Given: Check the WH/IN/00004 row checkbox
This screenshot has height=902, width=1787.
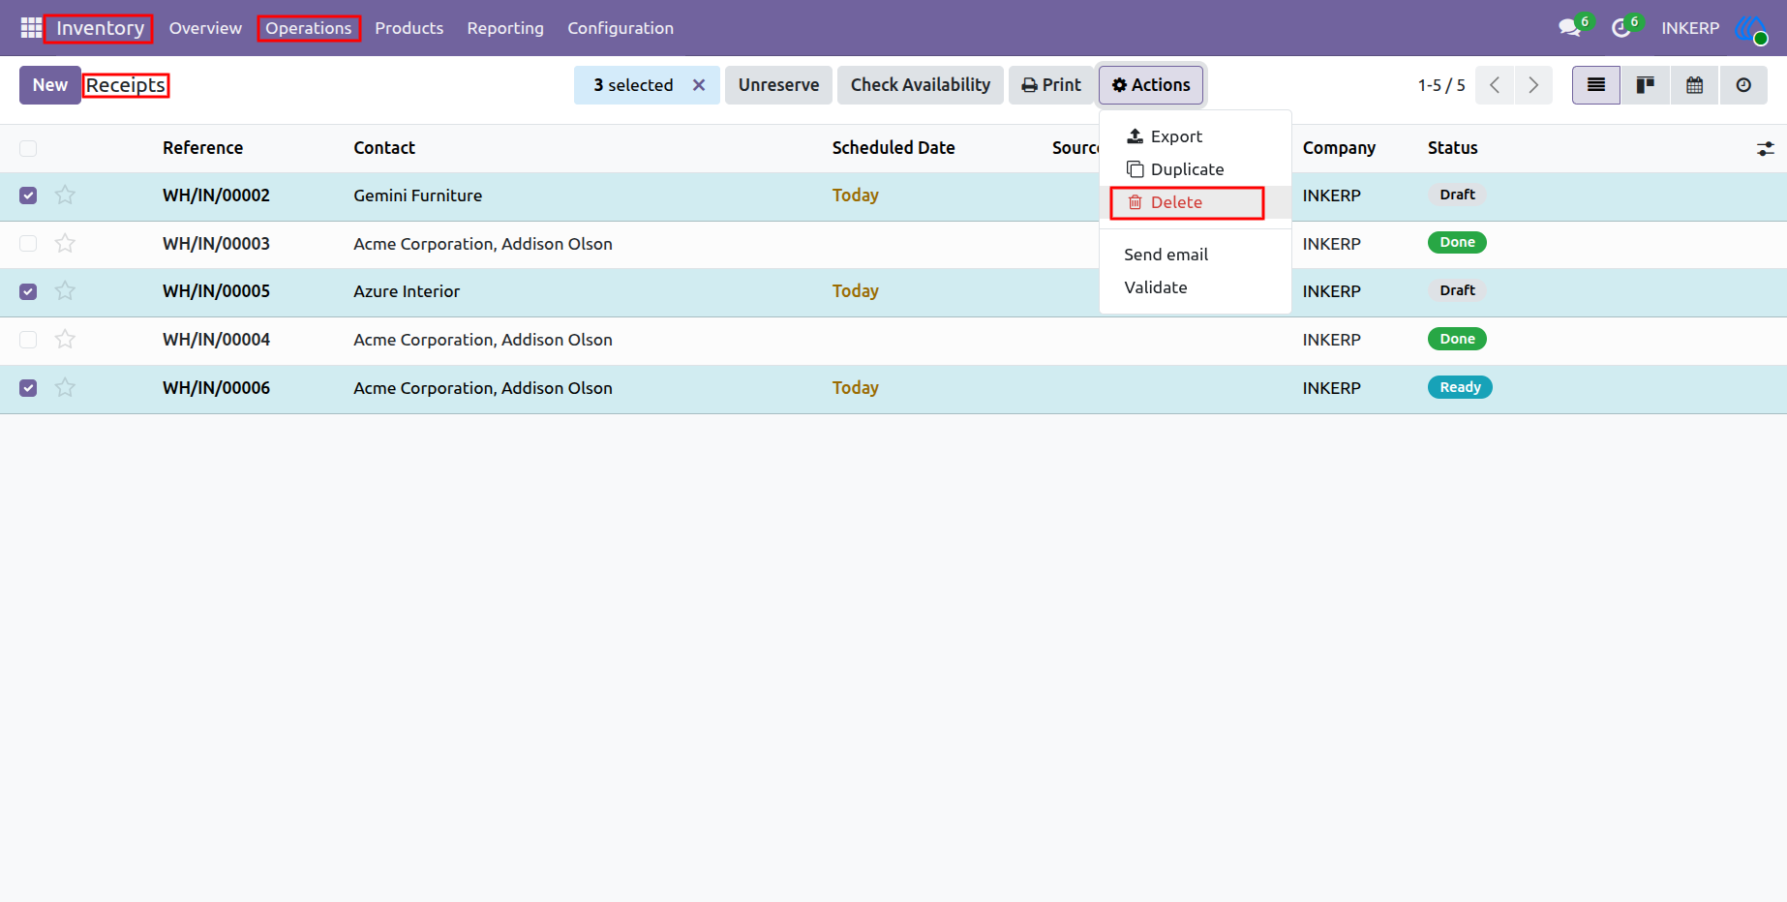Looking at the screenshot, I should tap(28, 340).
